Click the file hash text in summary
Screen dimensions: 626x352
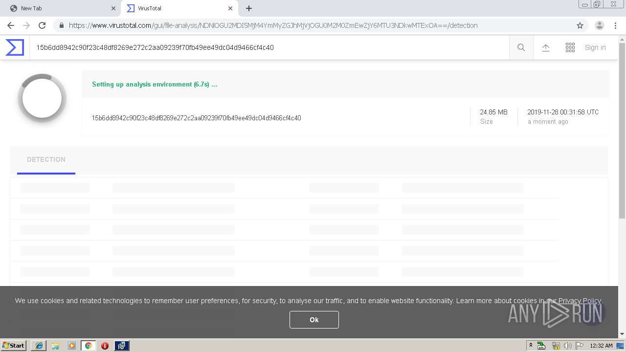tap(196, 118)
